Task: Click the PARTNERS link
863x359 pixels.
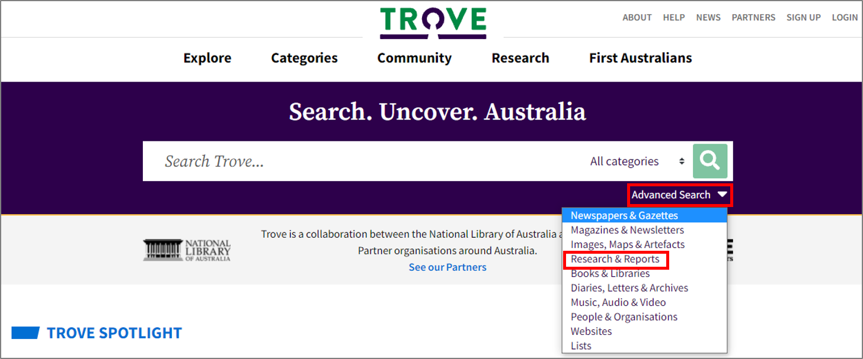Action: point(753,17)
